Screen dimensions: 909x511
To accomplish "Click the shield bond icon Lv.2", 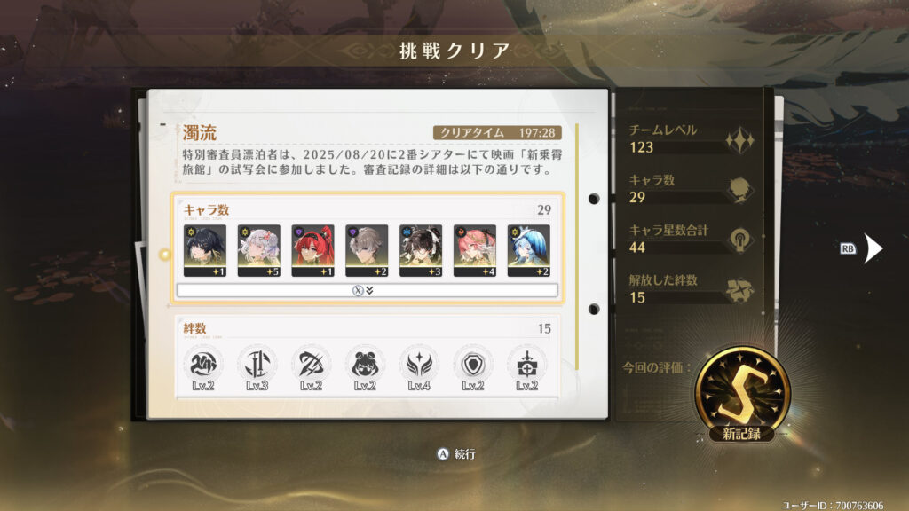I will [x=472, y=368].
